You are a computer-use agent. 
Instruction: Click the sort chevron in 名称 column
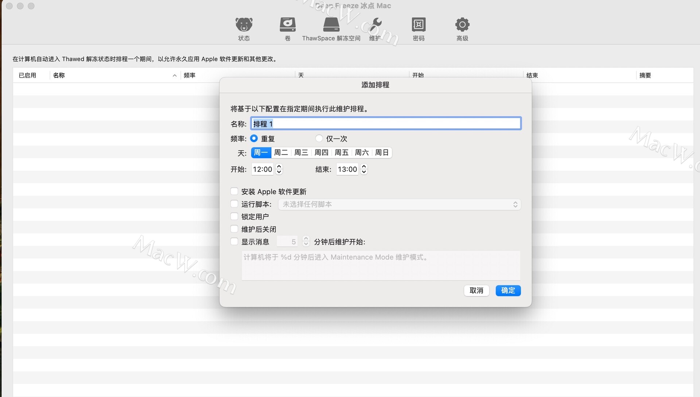coord(175,75)
